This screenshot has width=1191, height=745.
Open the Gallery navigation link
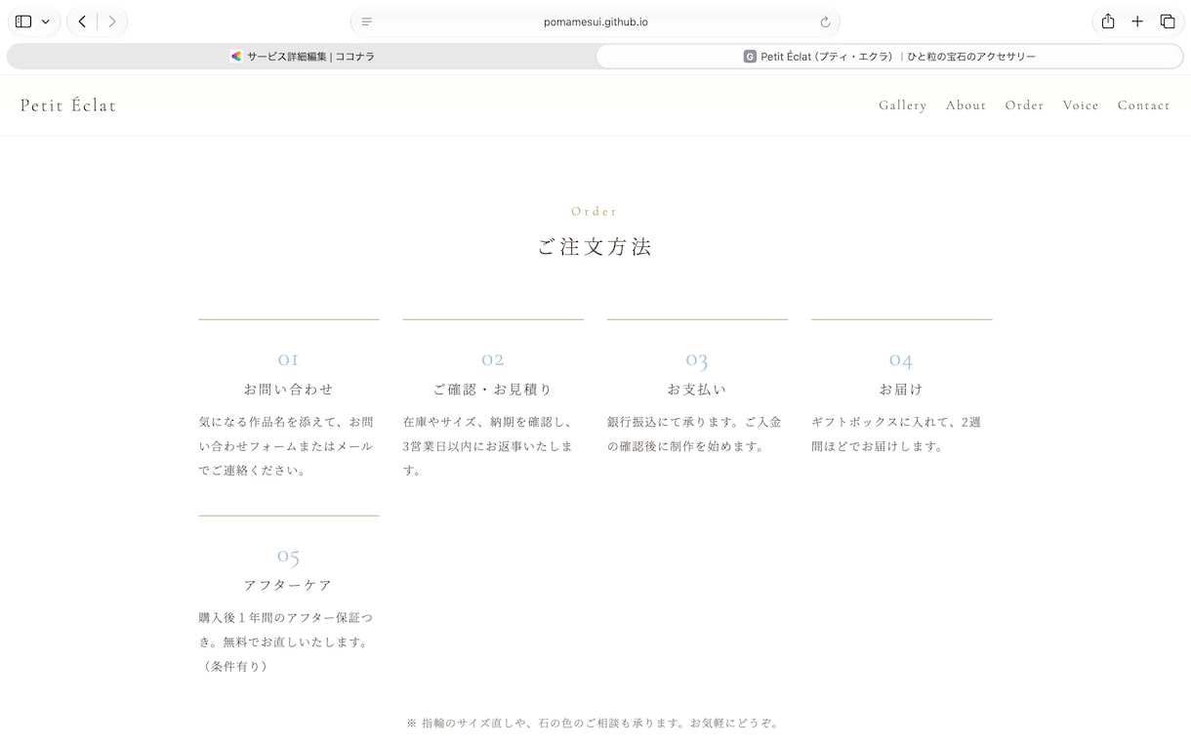[x=903, y=105]
